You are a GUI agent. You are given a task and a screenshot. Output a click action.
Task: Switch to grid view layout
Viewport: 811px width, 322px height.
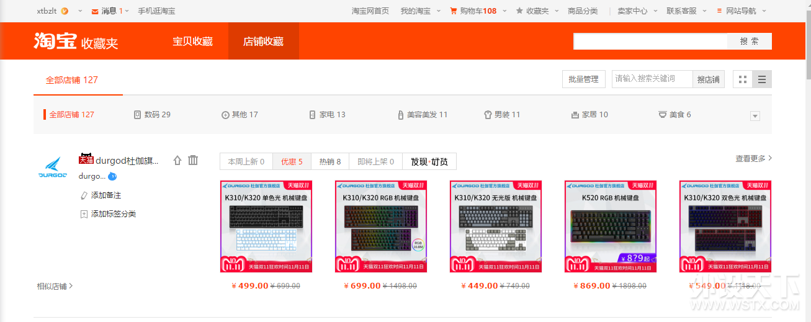click(743, 79)
